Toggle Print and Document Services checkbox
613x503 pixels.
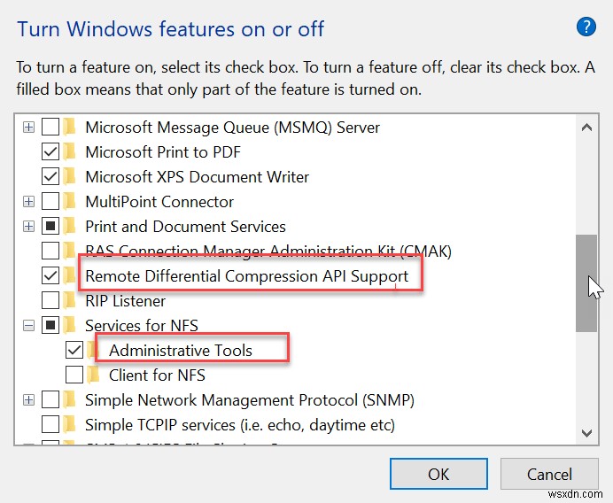click(x=50, y=227)
